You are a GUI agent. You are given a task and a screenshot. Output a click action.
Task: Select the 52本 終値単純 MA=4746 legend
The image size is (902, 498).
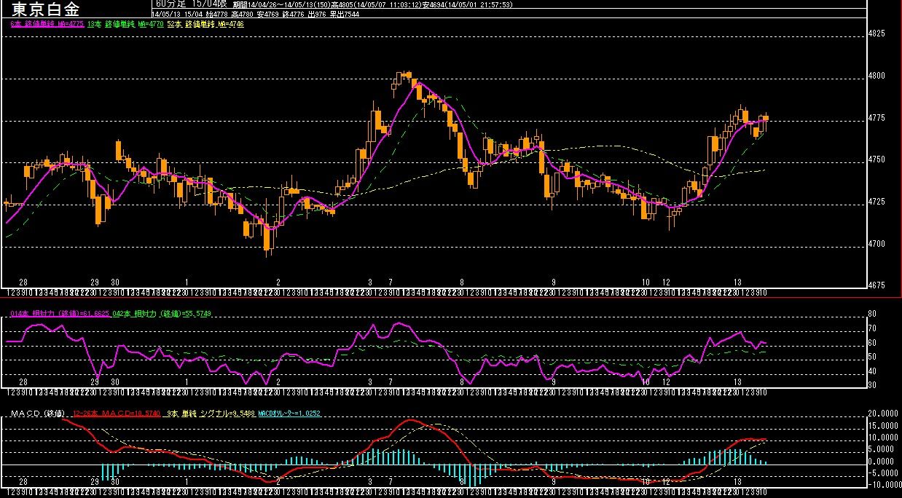click(205, 24)
